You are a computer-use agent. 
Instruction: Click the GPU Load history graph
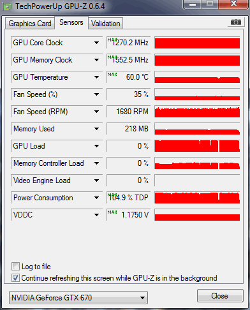point(197,146)
